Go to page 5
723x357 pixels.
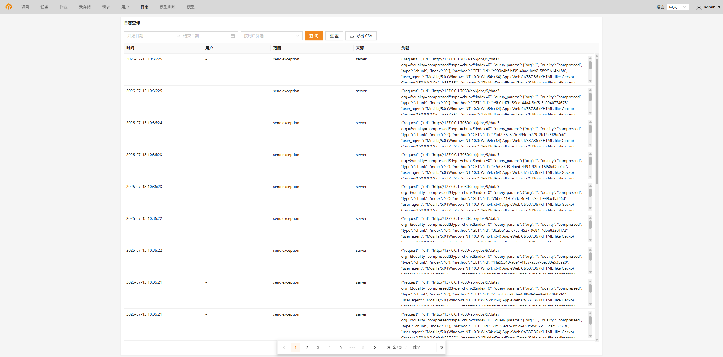click(x=341, y=347)
